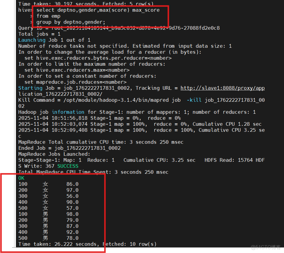Click the 'from emp' query line
Viewport: 284px width, 253px height.
(48, 16)
